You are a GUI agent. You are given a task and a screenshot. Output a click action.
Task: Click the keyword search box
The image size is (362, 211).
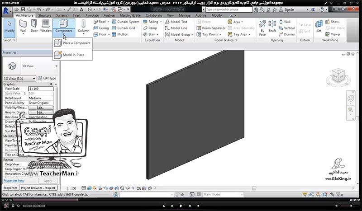click(229, 9)
